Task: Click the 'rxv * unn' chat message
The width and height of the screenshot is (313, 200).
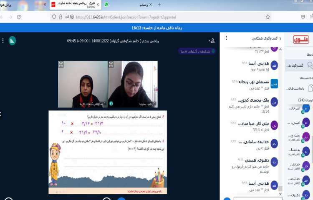Action: tap(260, 70)
